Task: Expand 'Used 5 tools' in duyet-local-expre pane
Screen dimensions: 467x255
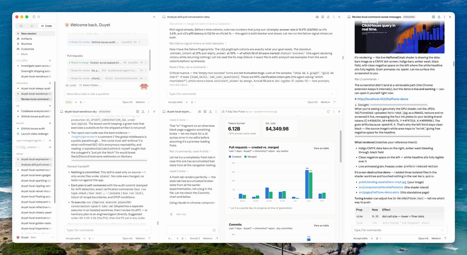Action: tap(178, 120)
